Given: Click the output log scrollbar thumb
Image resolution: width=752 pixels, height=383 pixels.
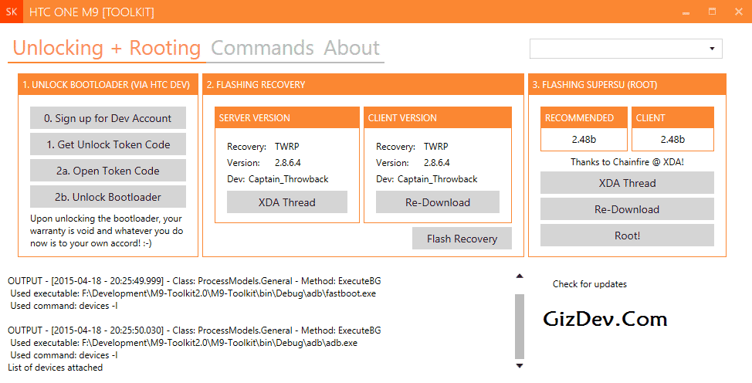Looking at the screenshot, I should pyautogui.click(x=520, y=327).
